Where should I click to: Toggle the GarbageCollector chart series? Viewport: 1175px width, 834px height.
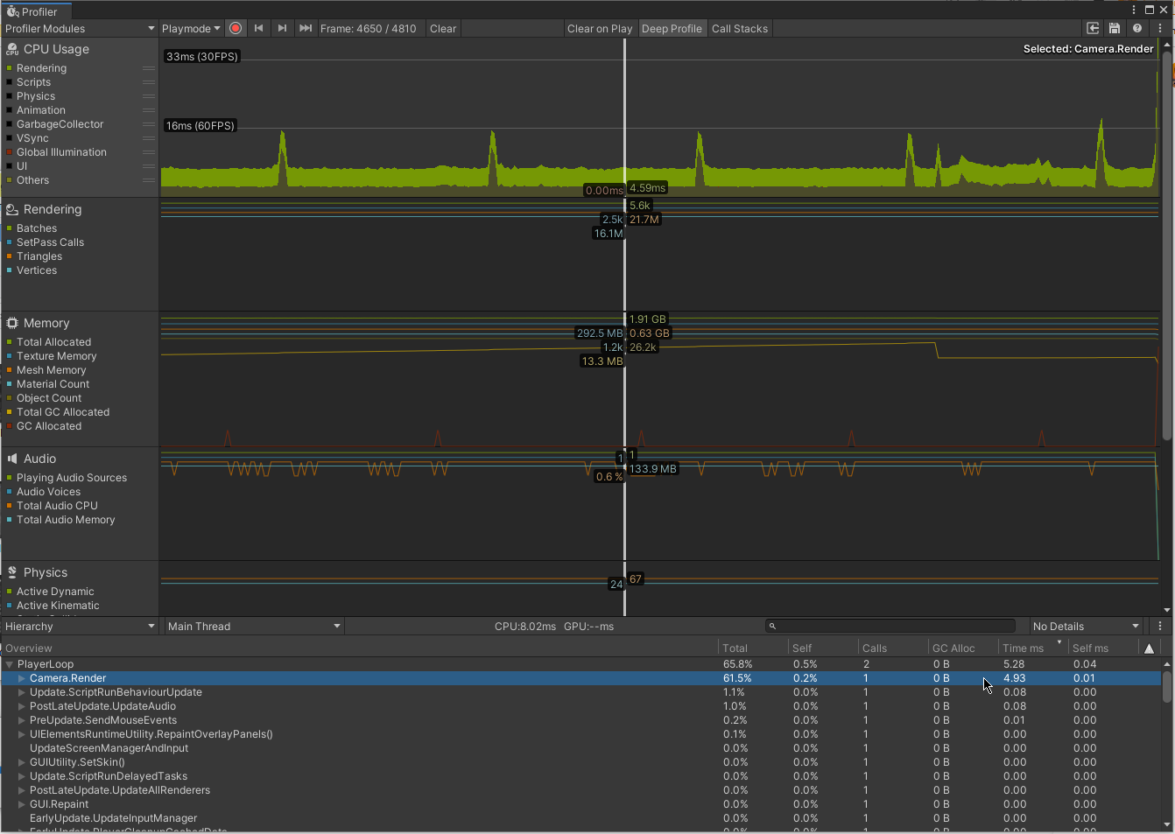coord(10,124)
